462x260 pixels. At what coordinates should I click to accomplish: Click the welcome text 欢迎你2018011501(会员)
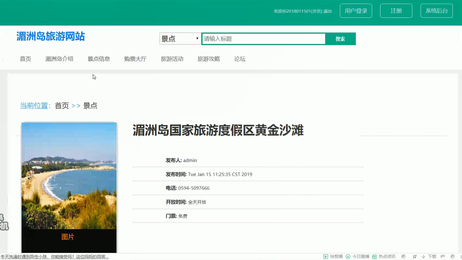[x=298, y=11]
